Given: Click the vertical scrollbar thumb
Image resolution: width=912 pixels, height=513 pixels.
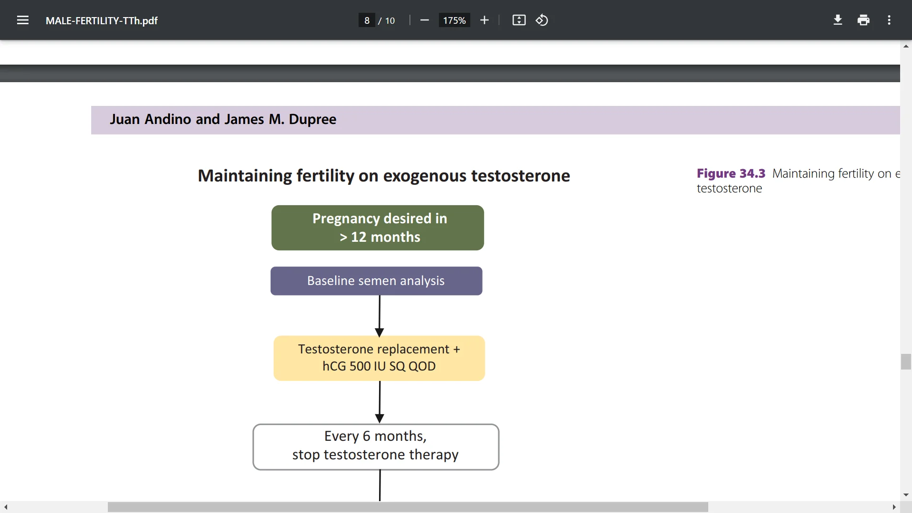Looking at the screenshot, I should 906,361.
